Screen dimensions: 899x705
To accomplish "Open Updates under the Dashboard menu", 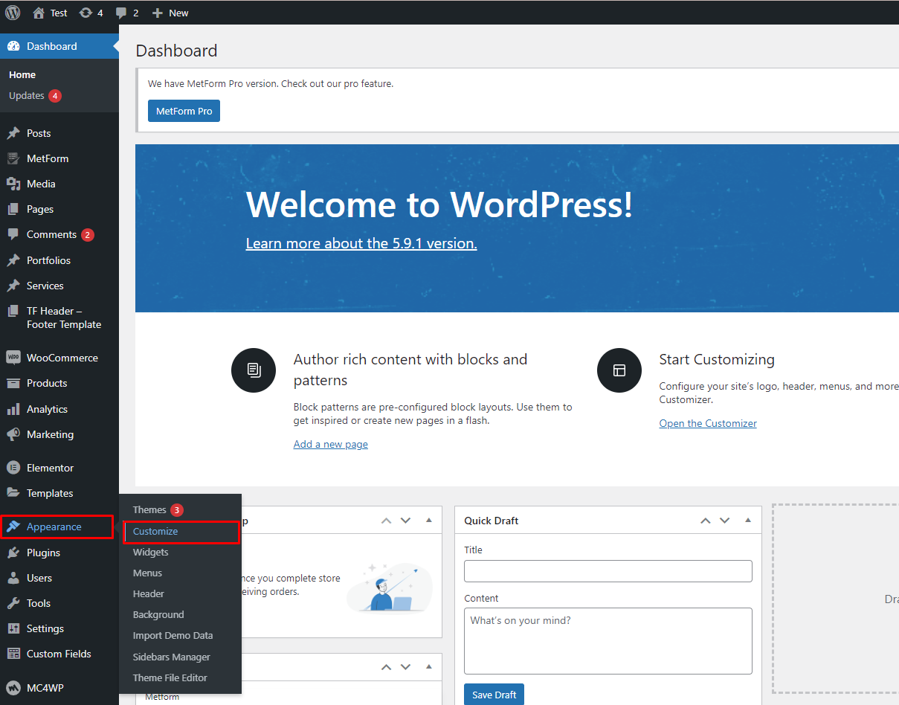I will click(x=35, y=95).
